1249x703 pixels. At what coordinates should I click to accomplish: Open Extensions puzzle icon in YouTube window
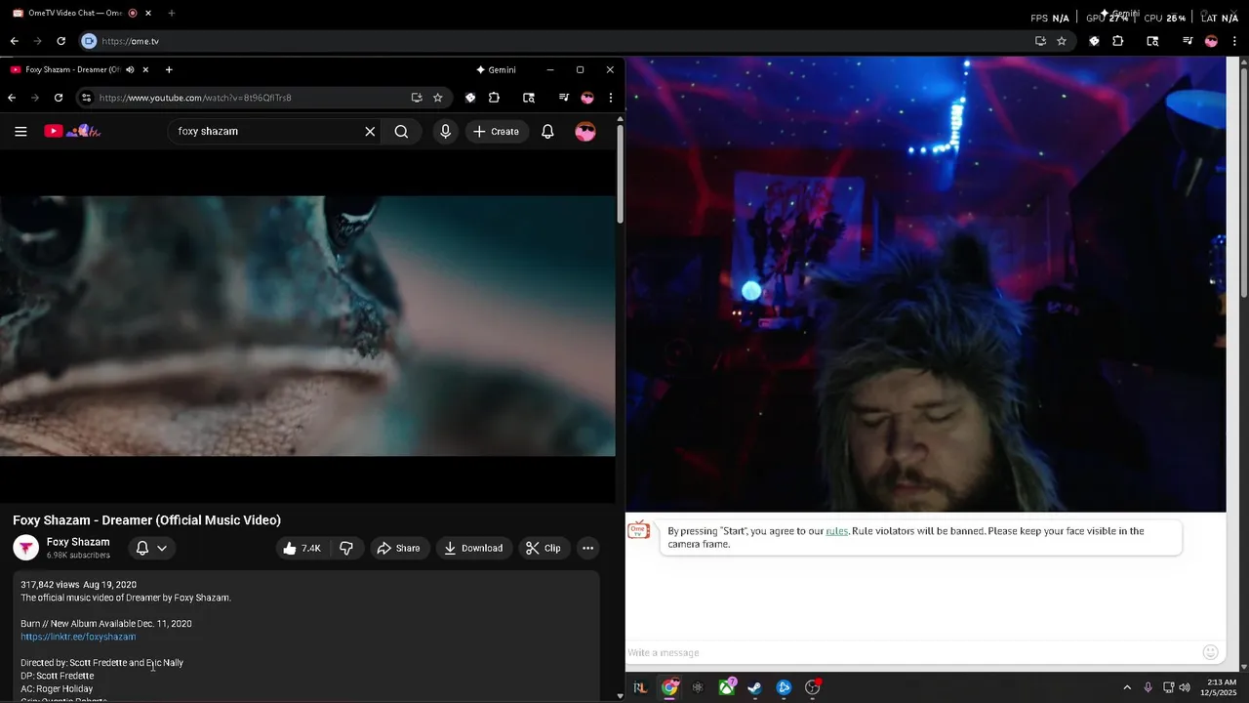tap(494, 98)
